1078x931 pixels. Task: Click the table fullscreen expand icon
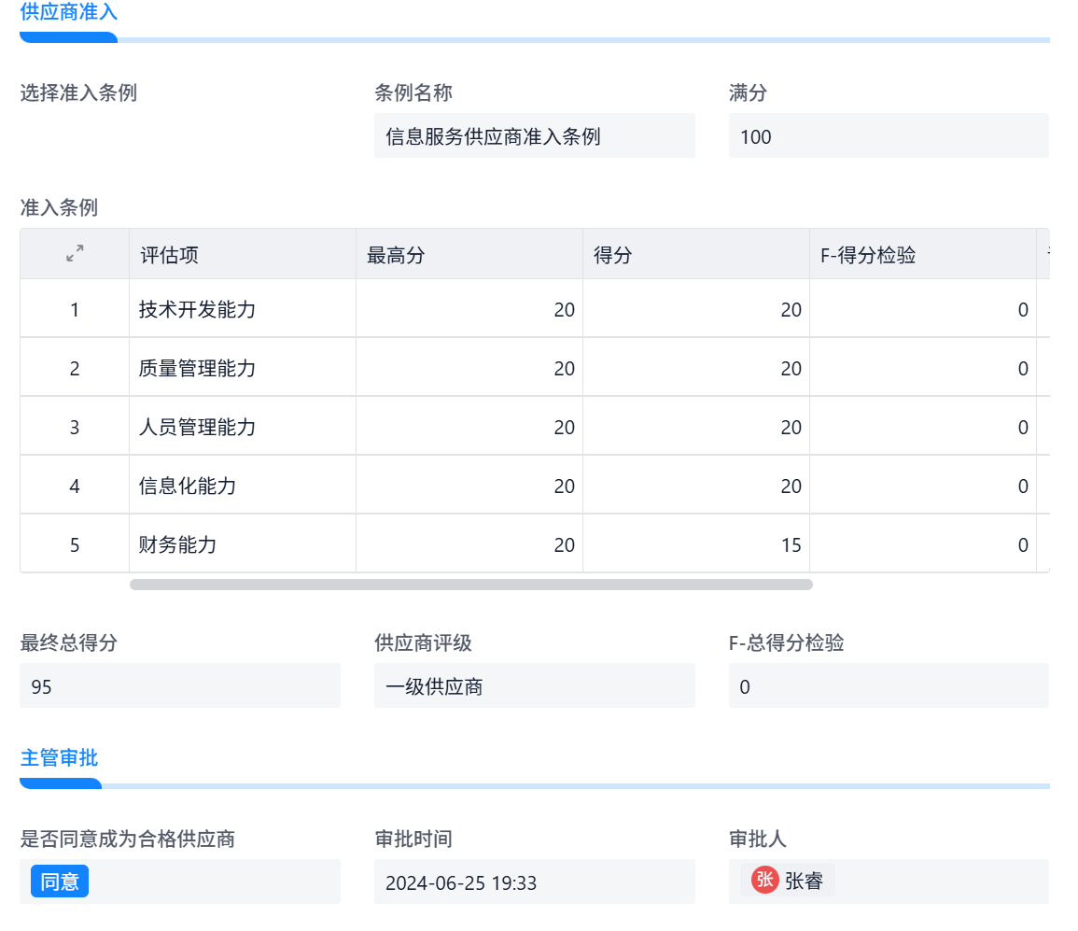pos(75,253)
